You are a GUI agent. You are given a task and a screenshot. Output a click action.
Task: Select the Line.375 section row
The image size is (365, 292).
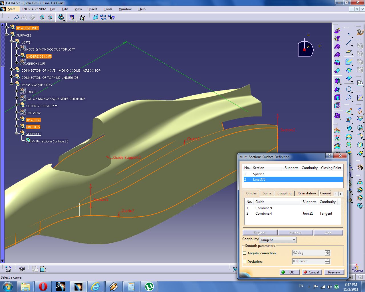click(x=259, y=179)
